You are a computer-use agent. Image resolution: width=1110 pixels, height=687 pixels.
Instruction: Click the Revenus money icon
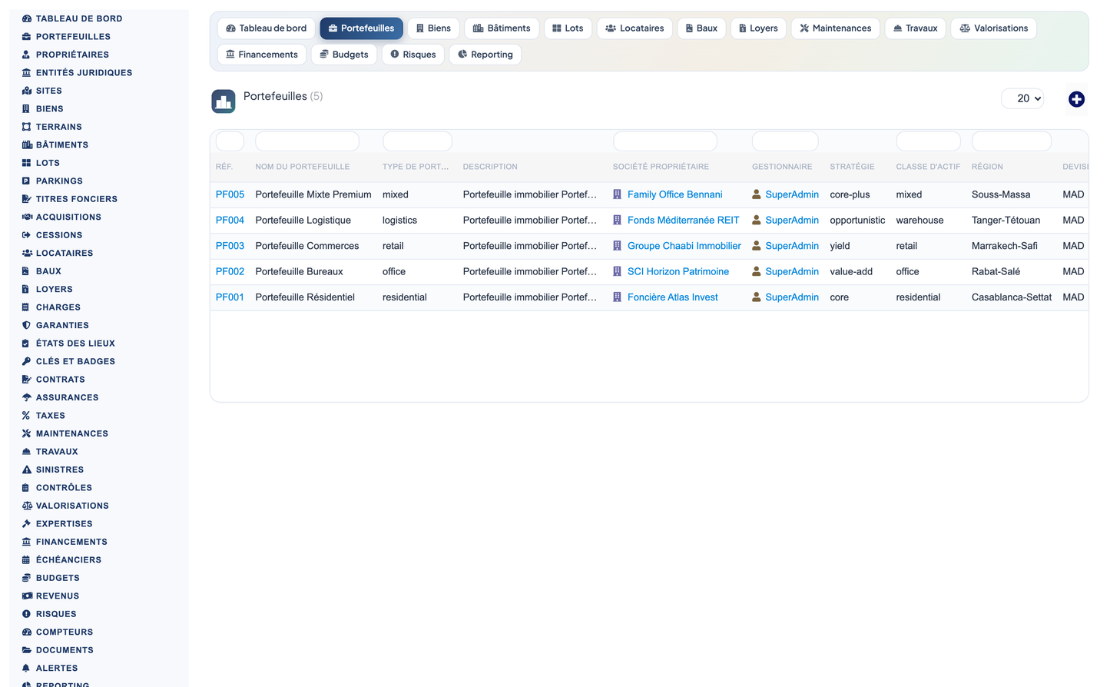point(27,596)
